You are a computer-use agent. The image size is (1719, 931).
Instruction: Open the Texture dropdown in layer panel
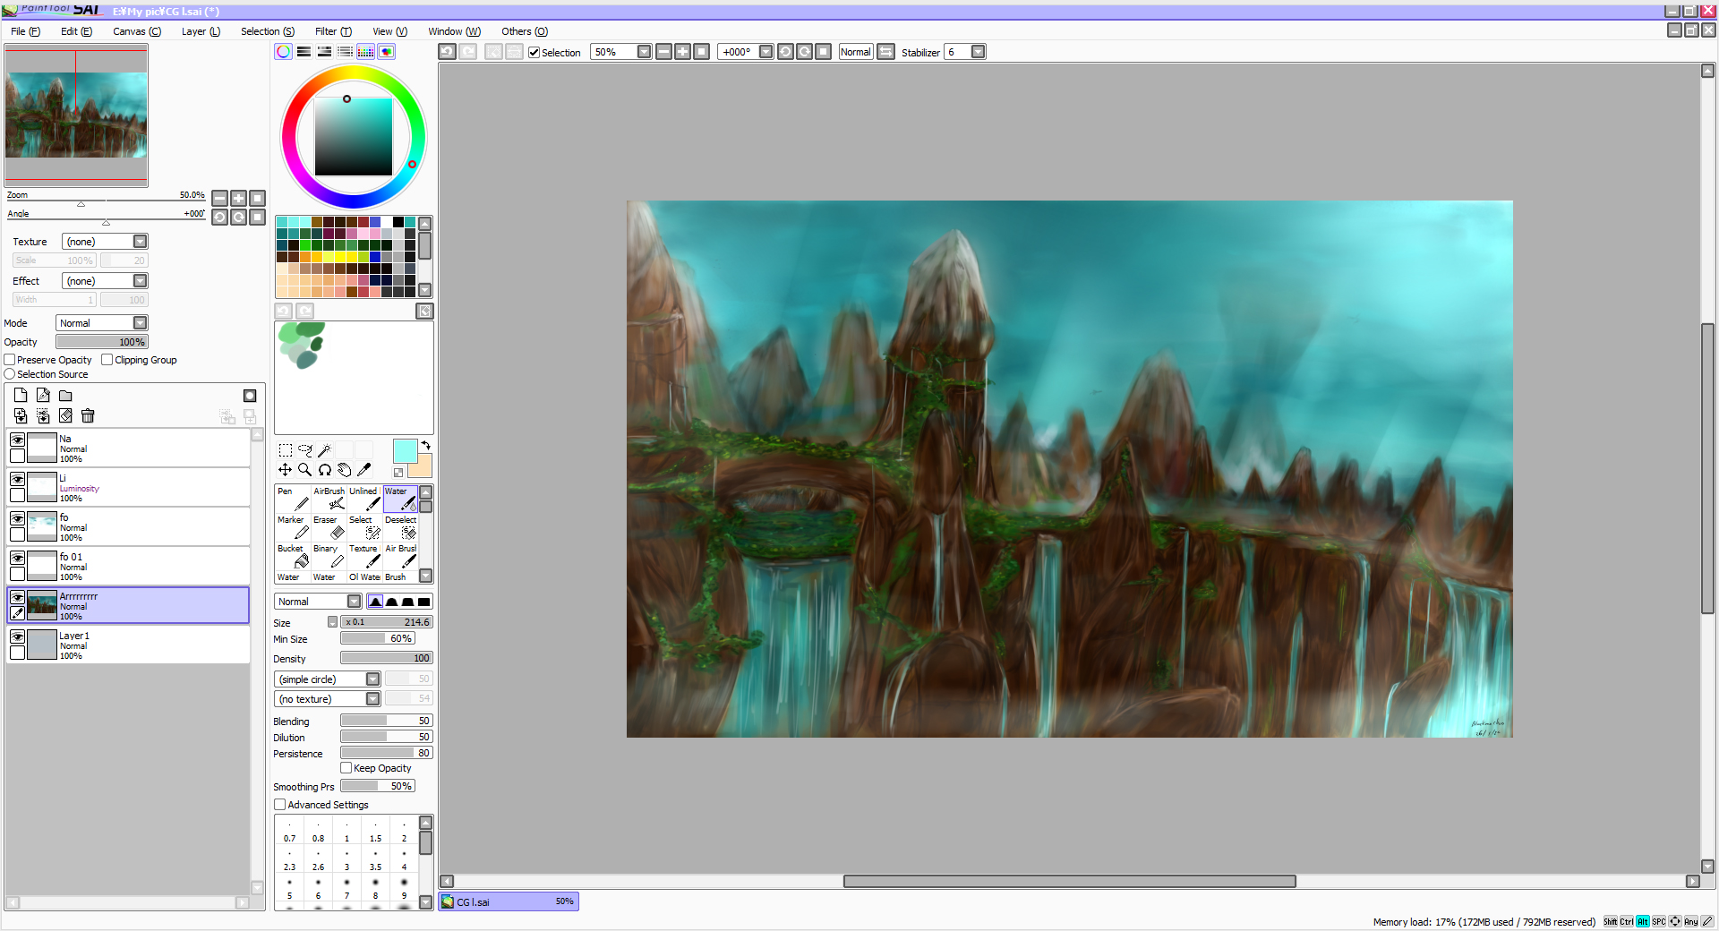140,242
